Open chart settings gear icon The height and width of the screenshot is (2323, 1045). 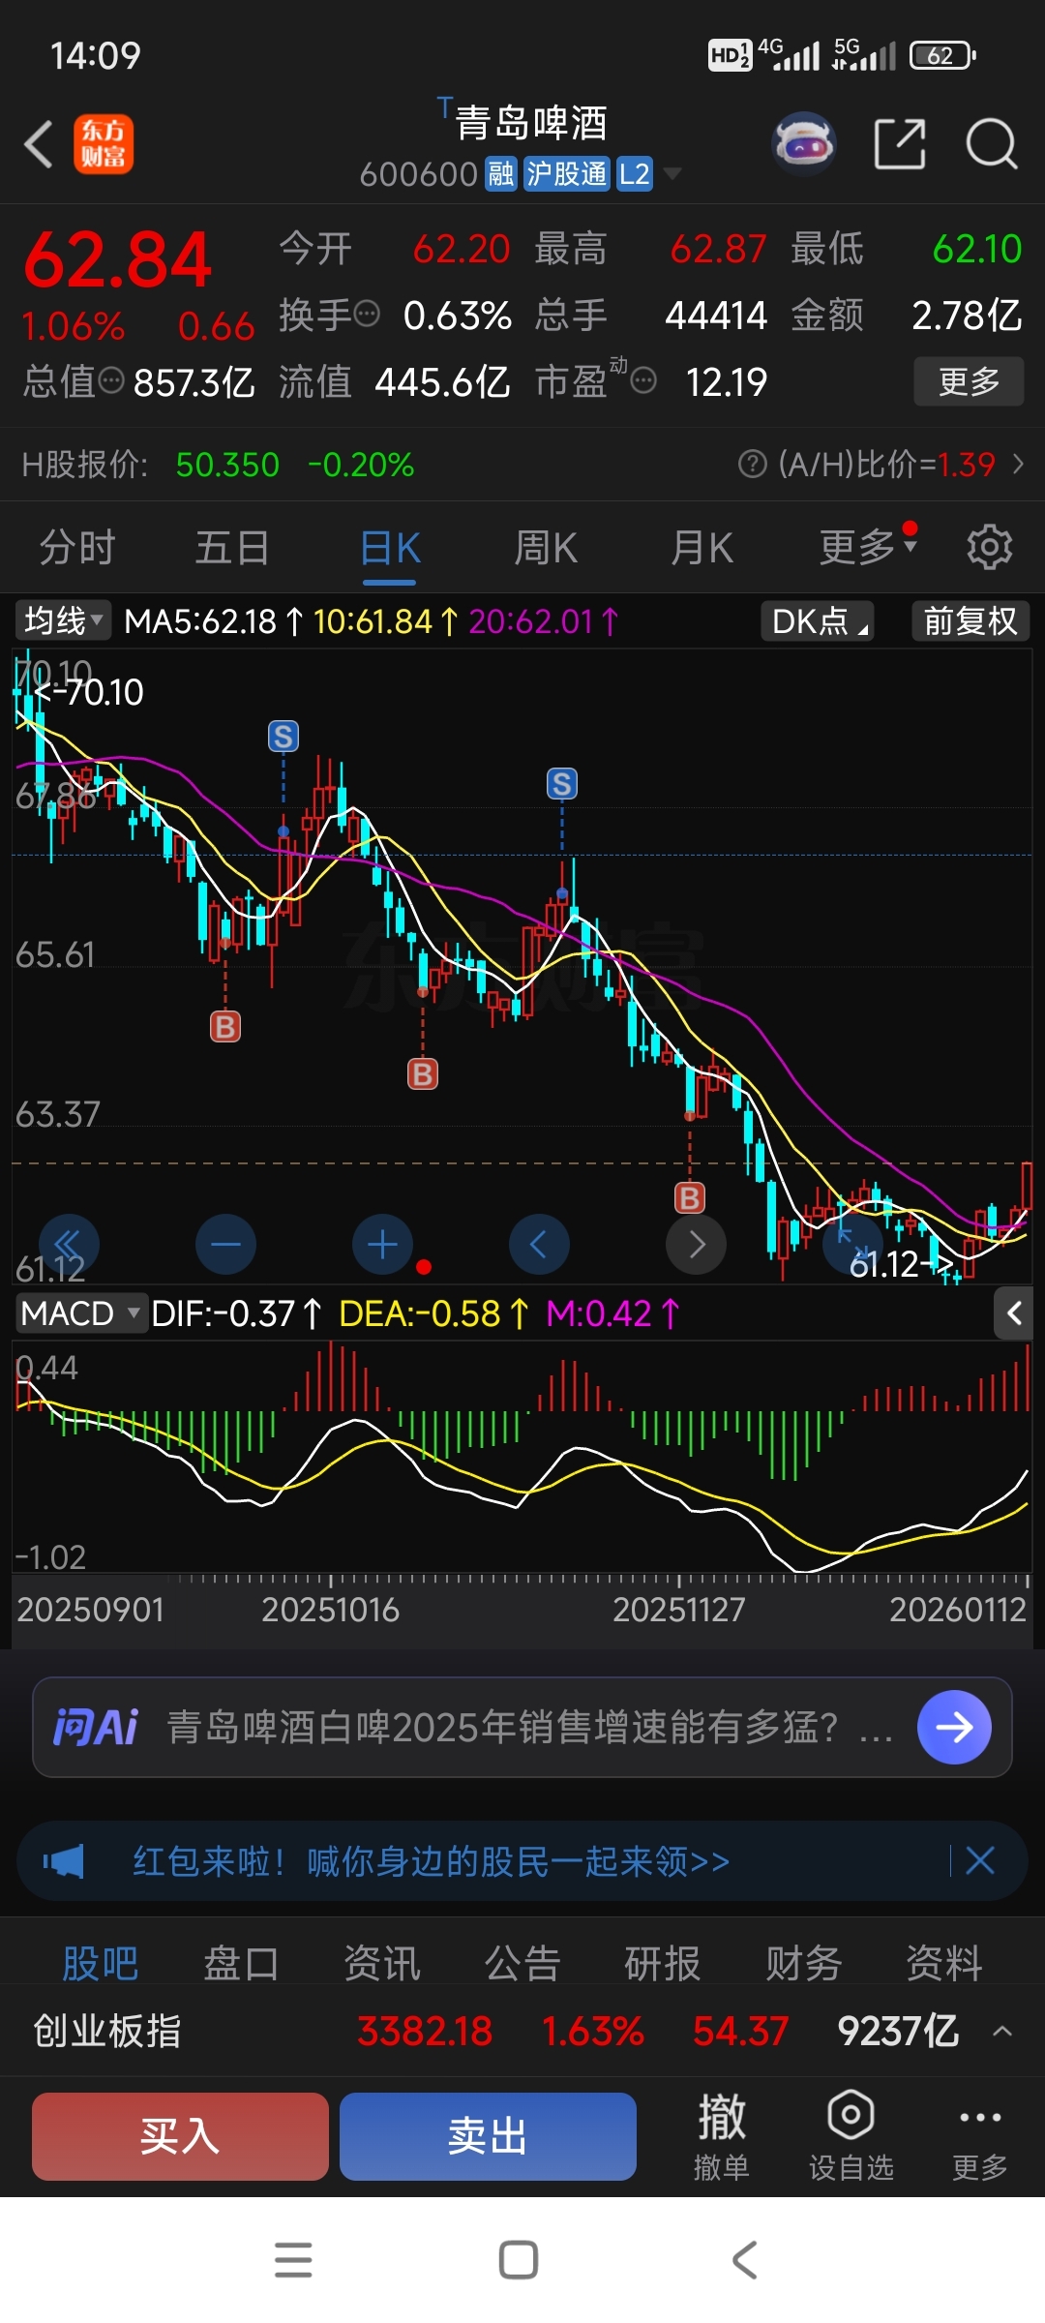point(990,548)
